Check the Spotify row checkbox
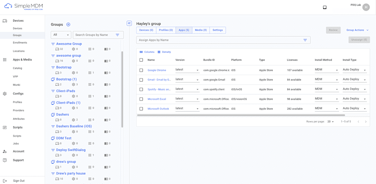Viewport: 376px width, 184px height. (141, 89)
